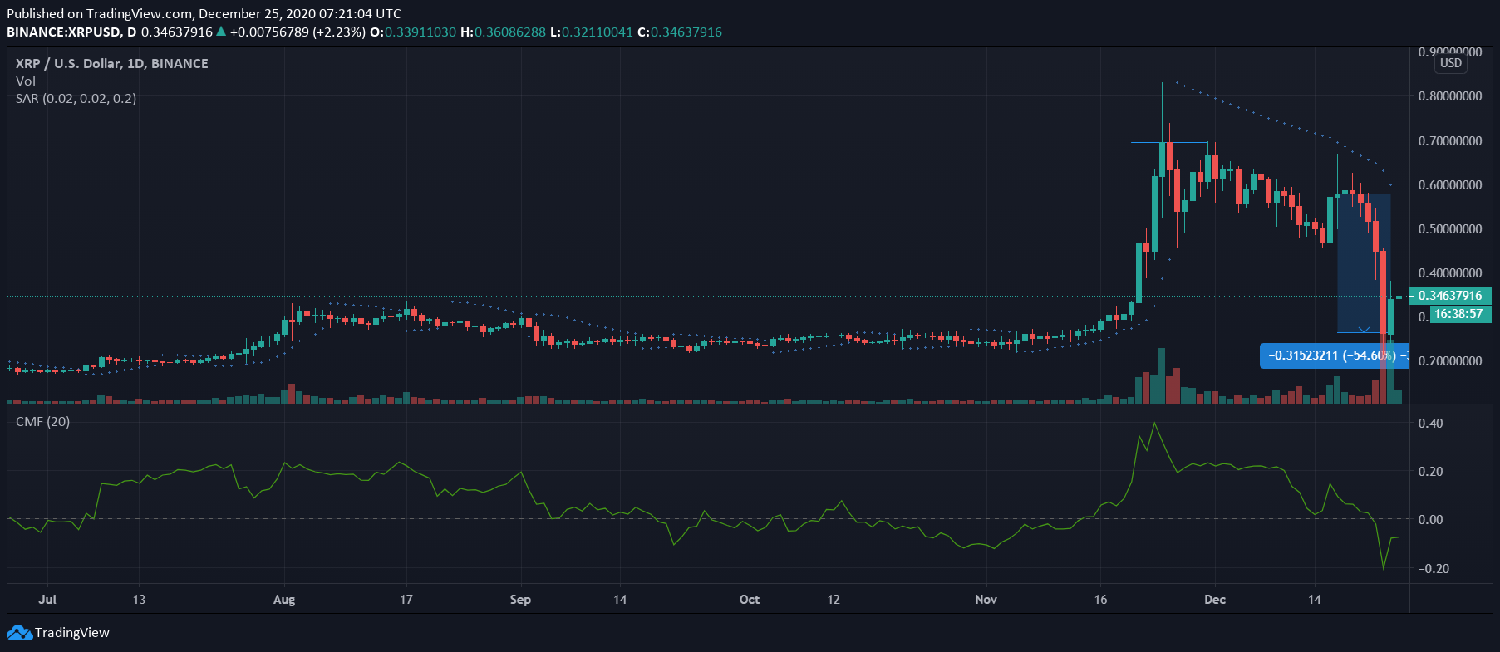This screenshot has height=652, width=1500.
Task: Click the Aug date label on time axis
Action: coord(284,600)
